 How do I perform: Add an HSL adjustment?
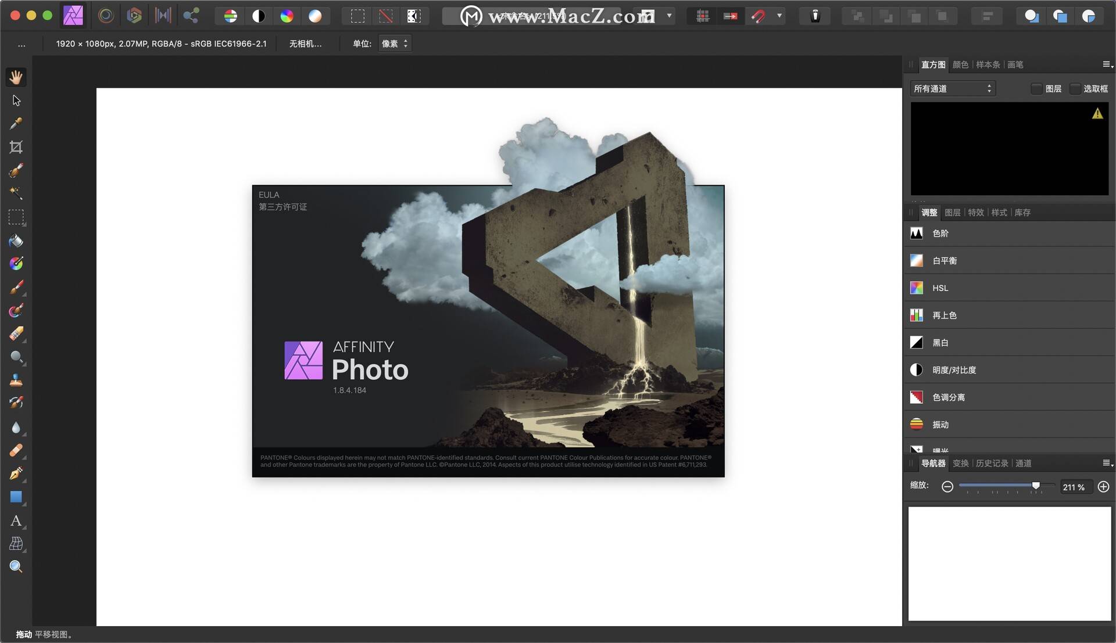[x=1009, y=288]
